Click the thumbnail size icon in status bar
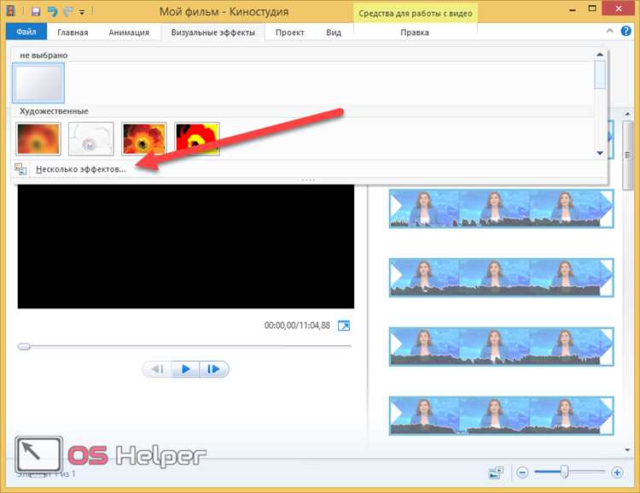The image size is (640, 493). (x=496, y=472)
